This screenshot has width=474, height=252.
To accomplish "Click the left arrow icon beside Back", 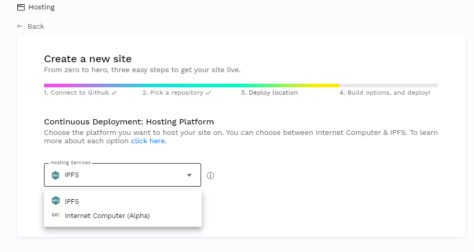I will pos(20,26).
